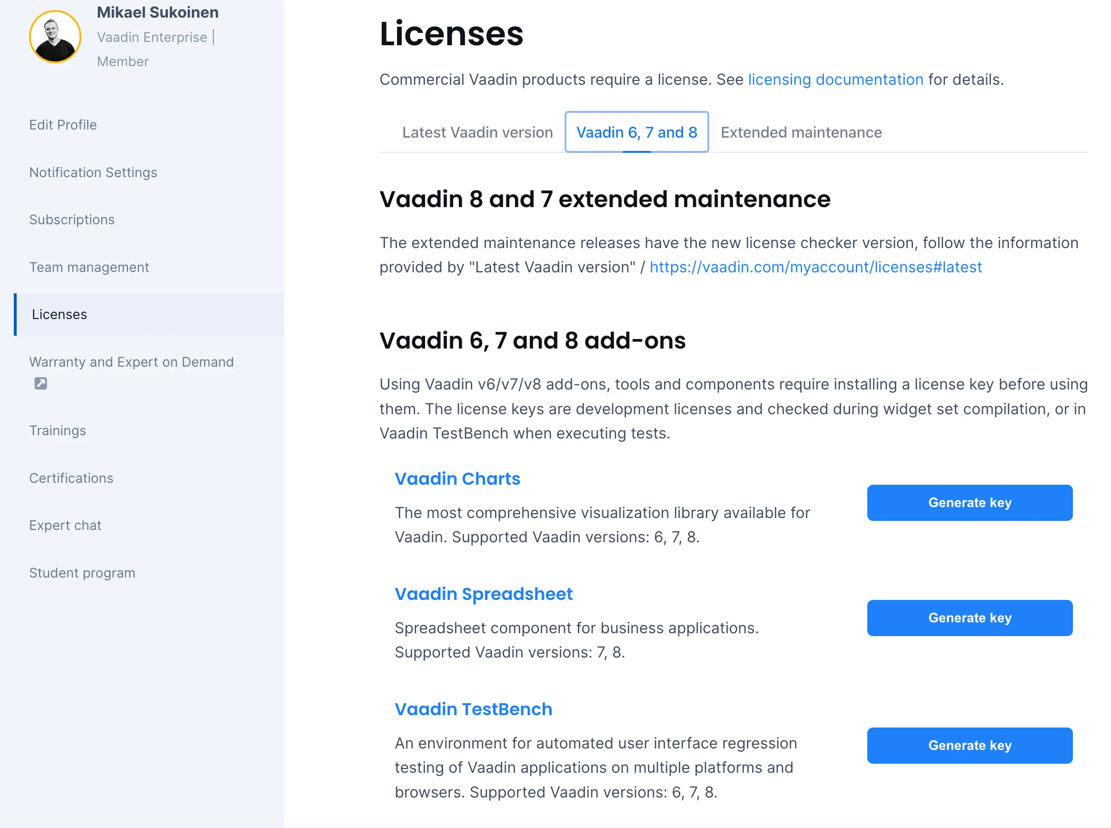
Task: Select the Vaadin 6, 7 and 8 tab
Action: 636,132
